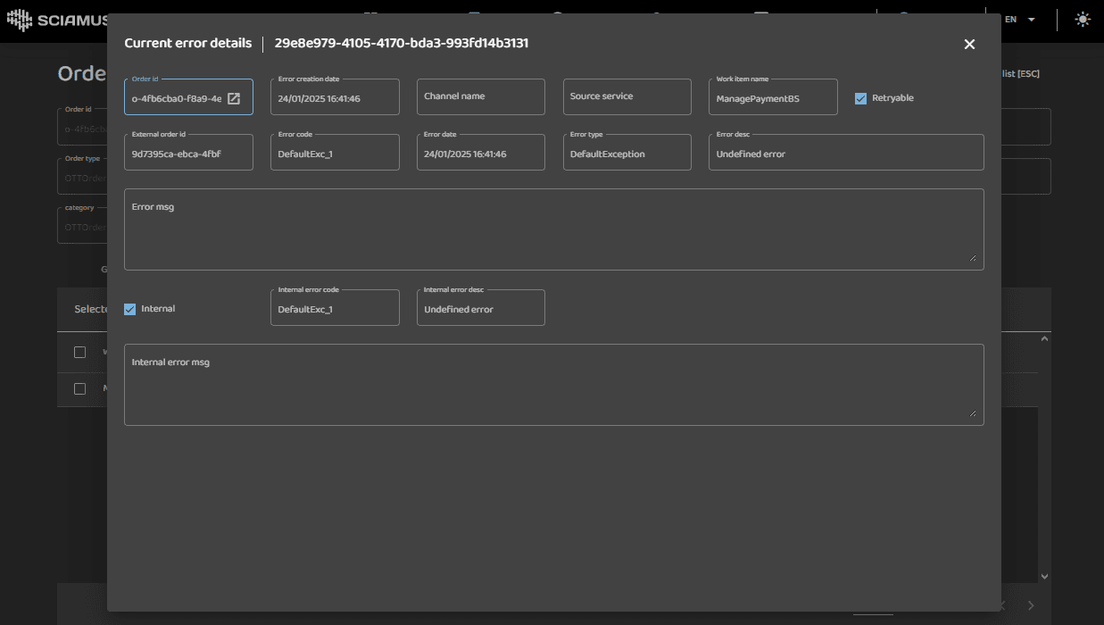1104x625 pixels.
Task: Toggle the Internal checkbox
Action: coord(130,309)
